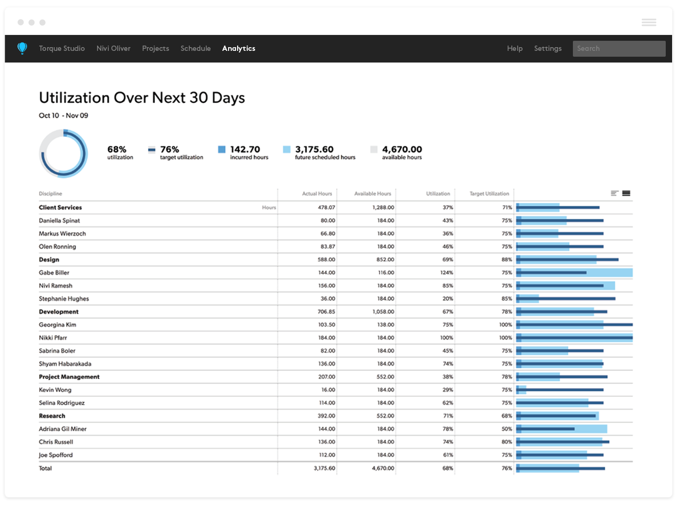Image resolution: width=679 pixels, height=506 pixels.
Task: Open the Projects menu item
Action: tap(155, 48)
